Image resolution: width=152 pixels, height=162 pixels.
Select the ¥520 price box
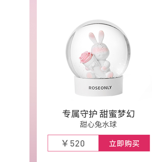[73, 143]
